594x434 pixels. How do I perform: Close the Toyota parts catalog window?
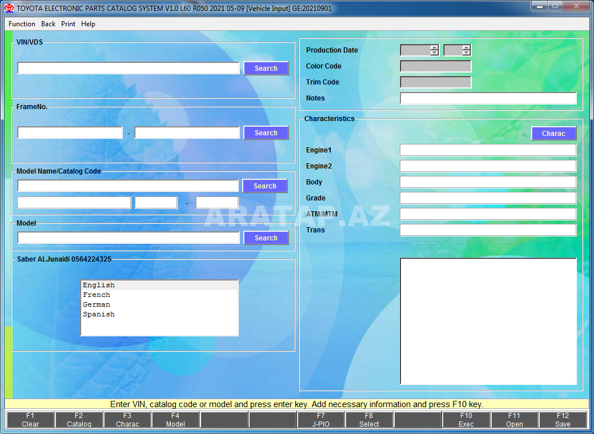(x=576, y=6)
